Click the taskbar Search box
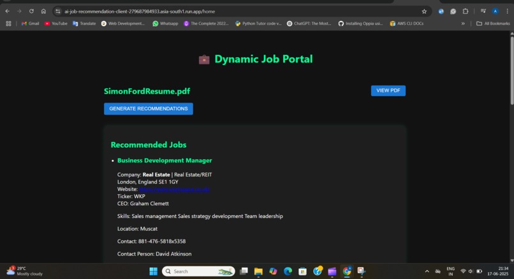 tap(198, 271)
